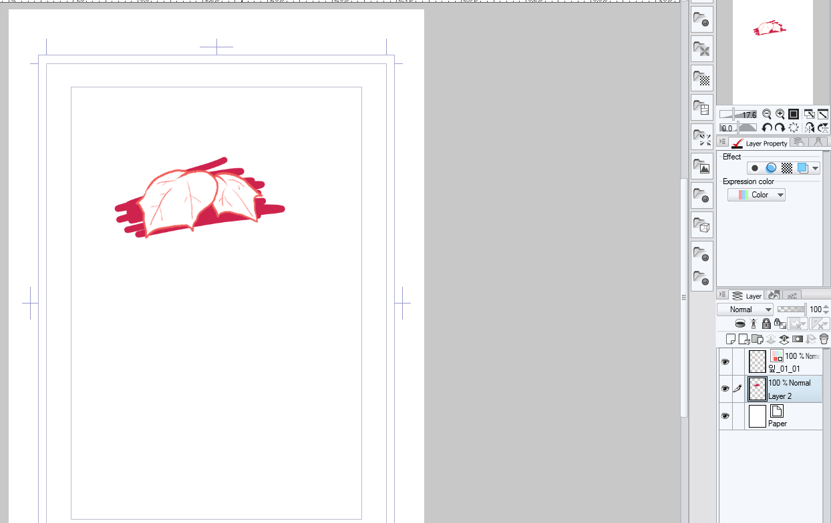Click the vertical canvas scrollbar
The image size is (831, 523).
click(x=684, y=298)
